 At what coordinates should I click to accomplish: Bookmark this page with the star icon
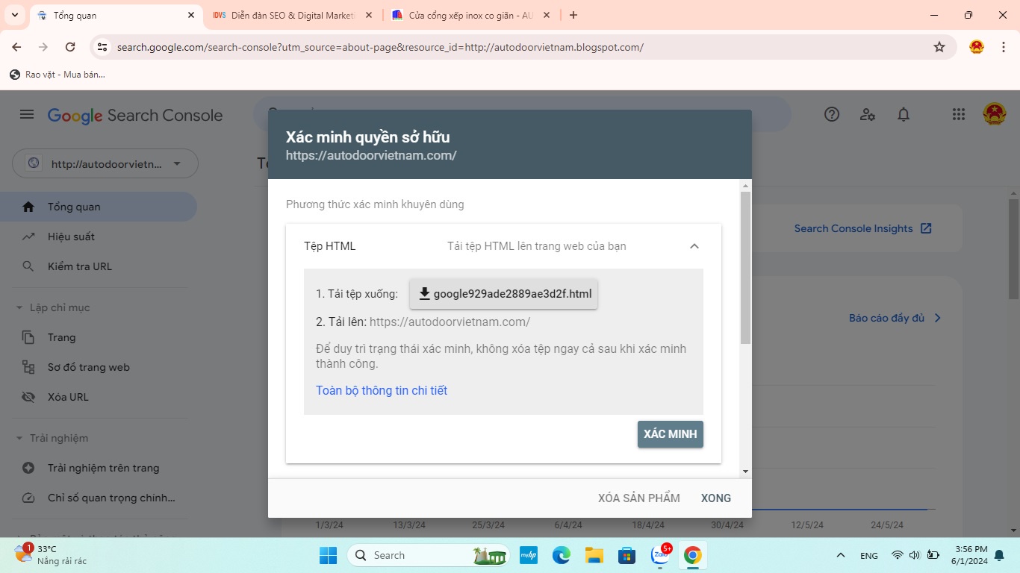click(x=939, y=47)
